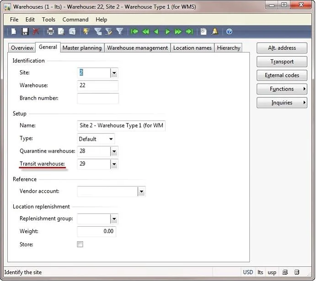Open the Hierarchy tab
The image size is (316, 281).
pos(228,48)
